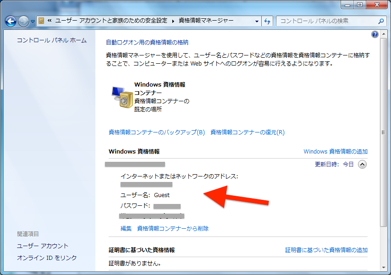Open ユーザー アカウント related link

pos(42,246)
